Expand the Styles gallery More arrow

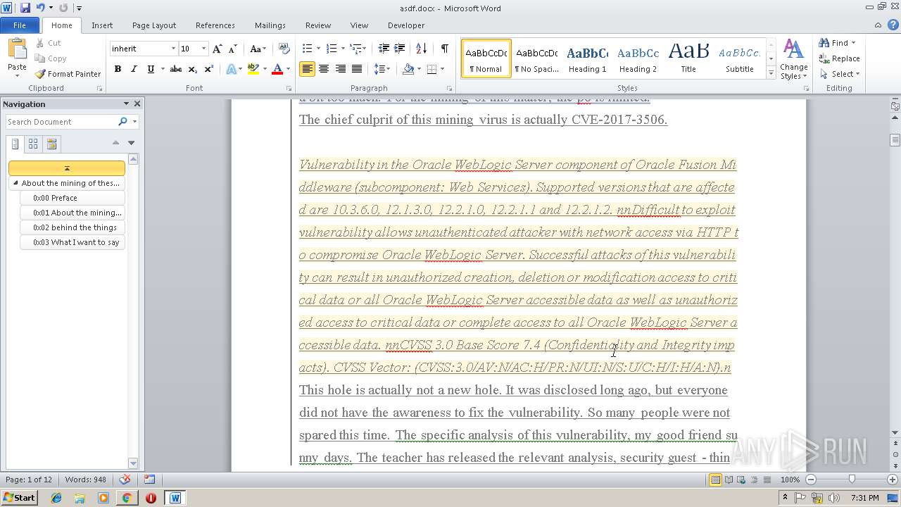(771, 73)
